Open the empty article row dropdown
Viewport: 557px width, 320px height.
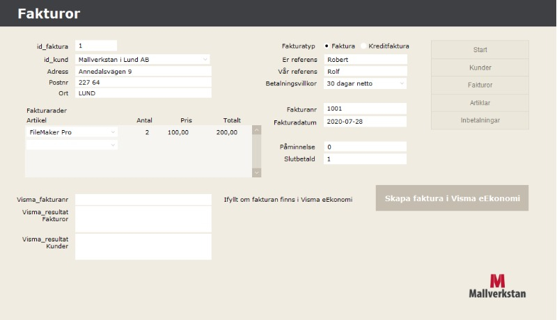point(72,145)
